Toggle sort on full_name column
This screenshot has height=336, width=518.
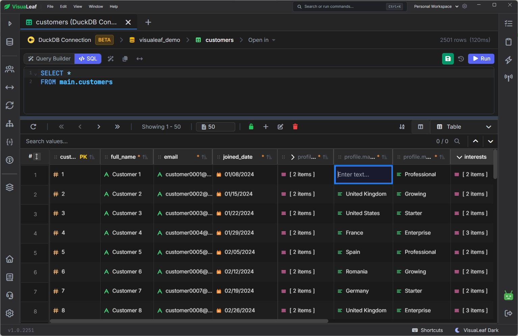(x=145, y=157)
